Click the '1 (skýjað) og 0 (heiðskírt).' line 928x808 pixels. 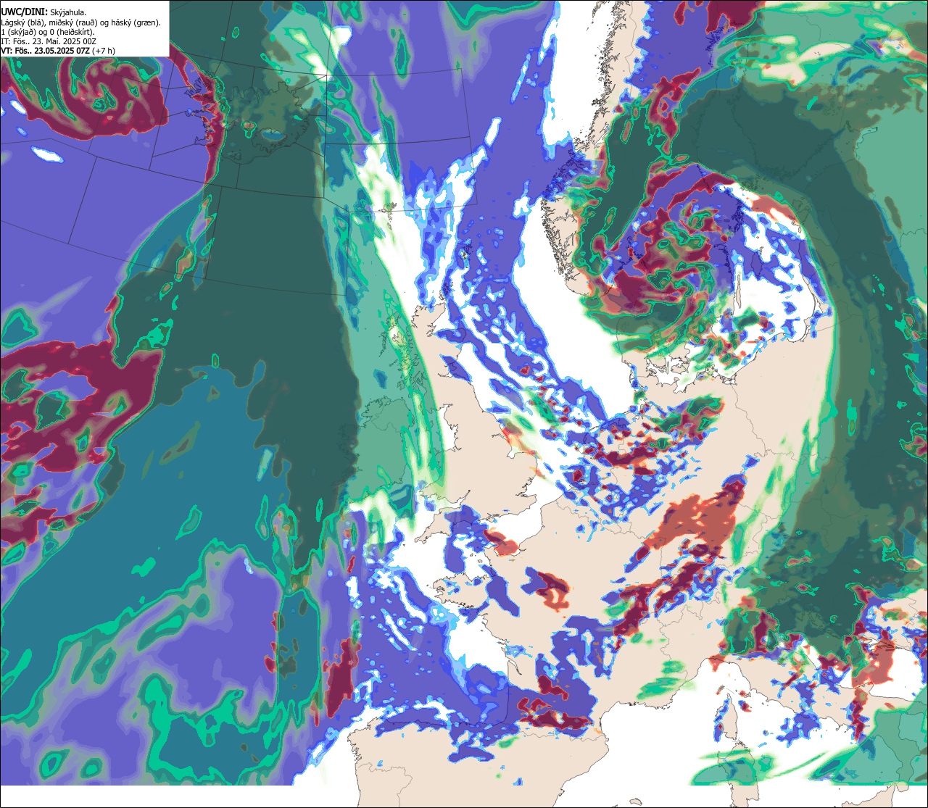[x=48, y=32]
